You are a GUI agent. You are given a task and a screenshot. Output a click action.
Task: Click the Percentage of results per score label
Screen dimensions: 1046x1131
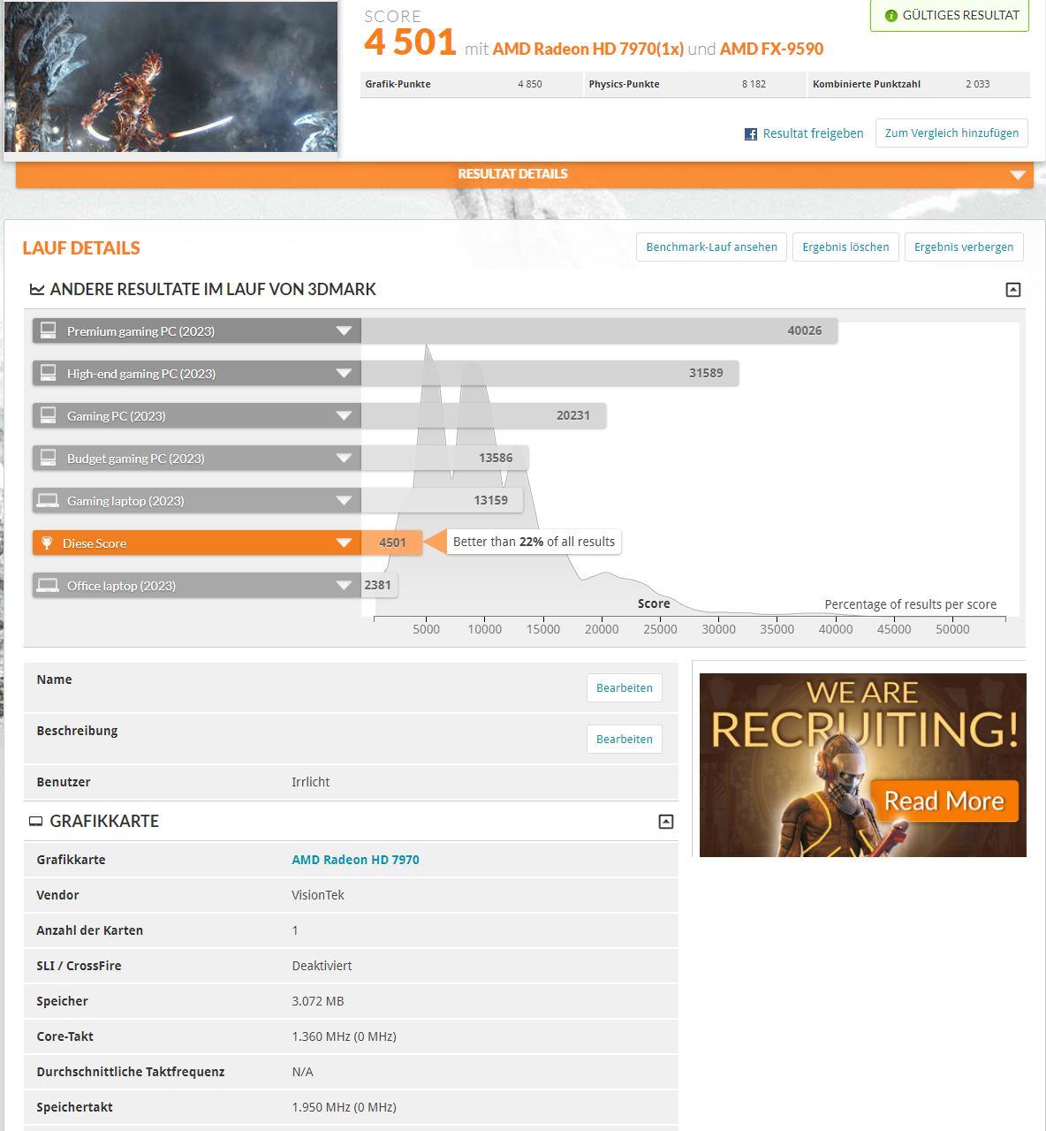910,604
